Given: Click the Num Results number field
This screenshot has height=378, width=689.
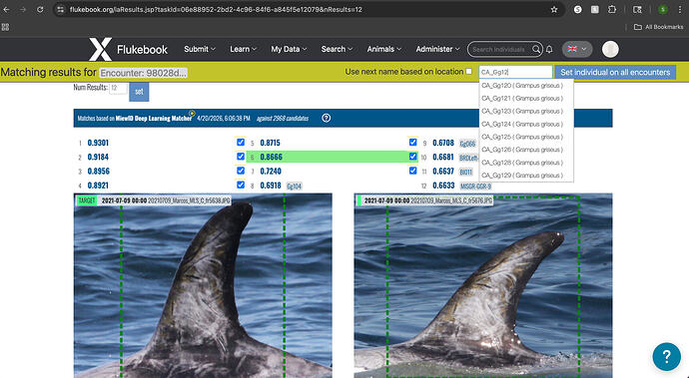Looking at the screenshot, I should [118, 88].
